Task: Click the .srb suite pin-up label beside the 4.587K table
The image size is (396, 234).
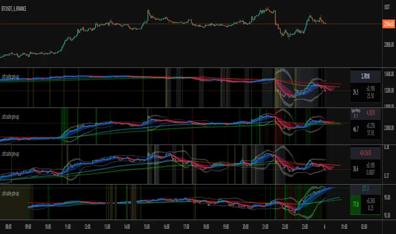Action: tap(10, 117)
